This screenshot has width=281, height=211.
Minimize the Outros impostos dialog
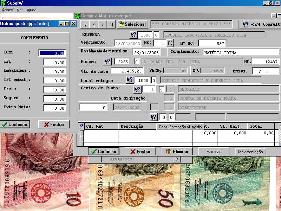(x=61, y=24)
